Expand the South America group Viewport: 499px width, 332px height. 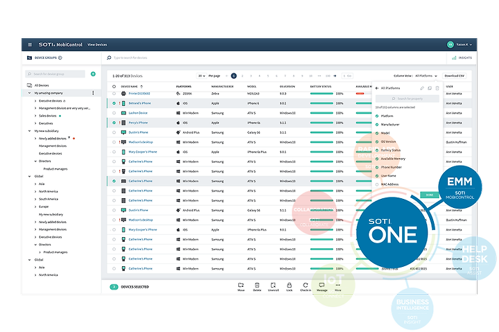coord(35,199)
